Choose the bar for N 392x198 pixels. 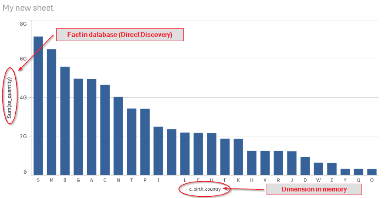click(x=118, y=136)
